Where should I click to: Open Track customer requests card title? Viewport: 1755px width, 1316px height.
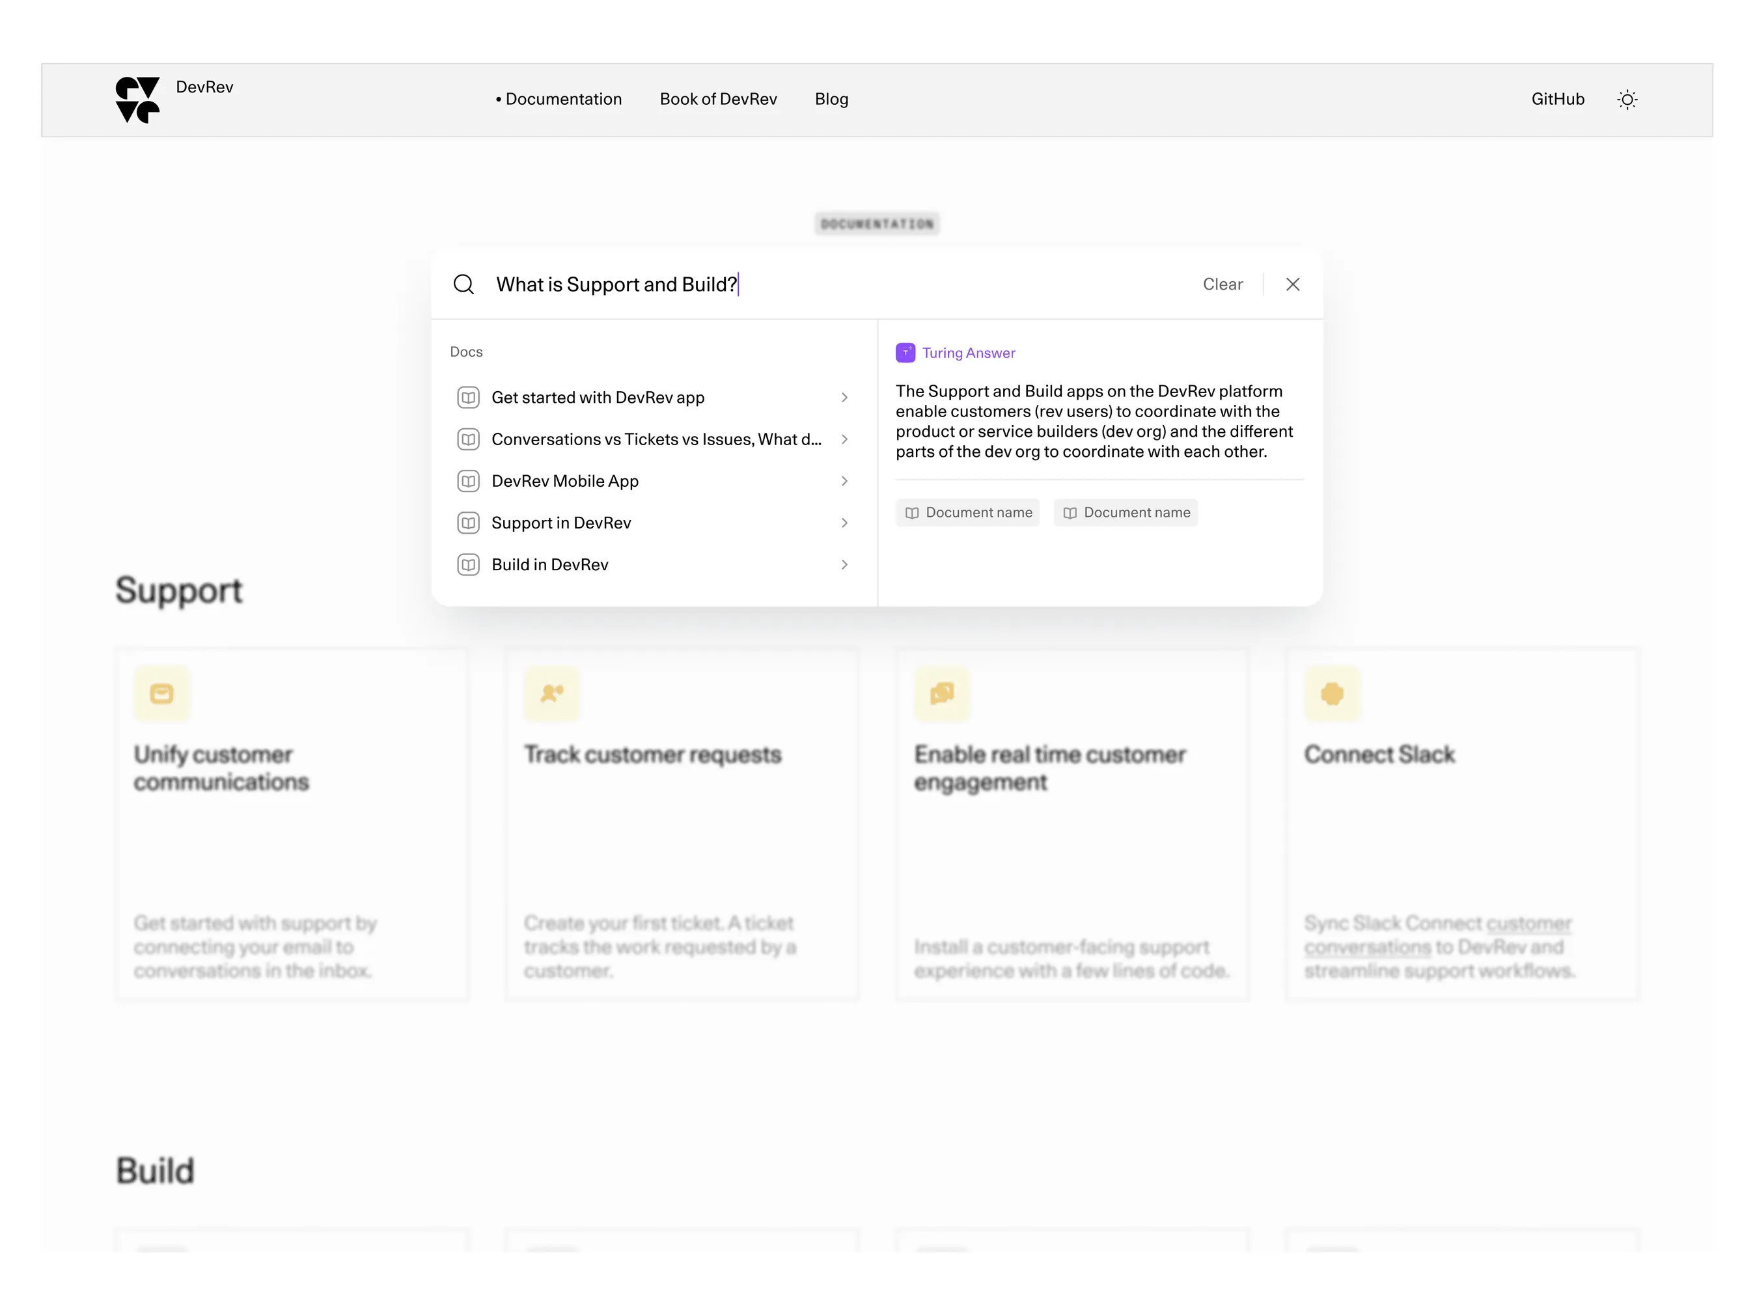click(x=653, y=754)
